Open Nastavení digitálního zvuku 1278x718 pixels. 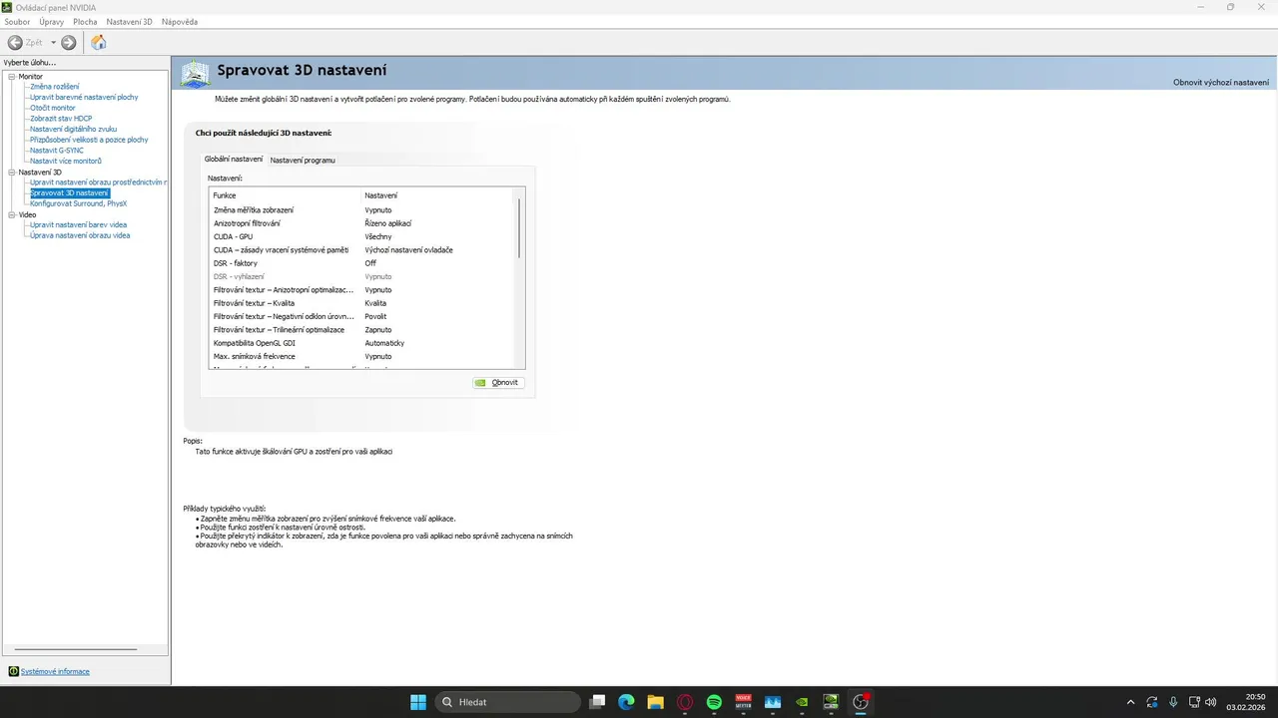coord(73,129)
